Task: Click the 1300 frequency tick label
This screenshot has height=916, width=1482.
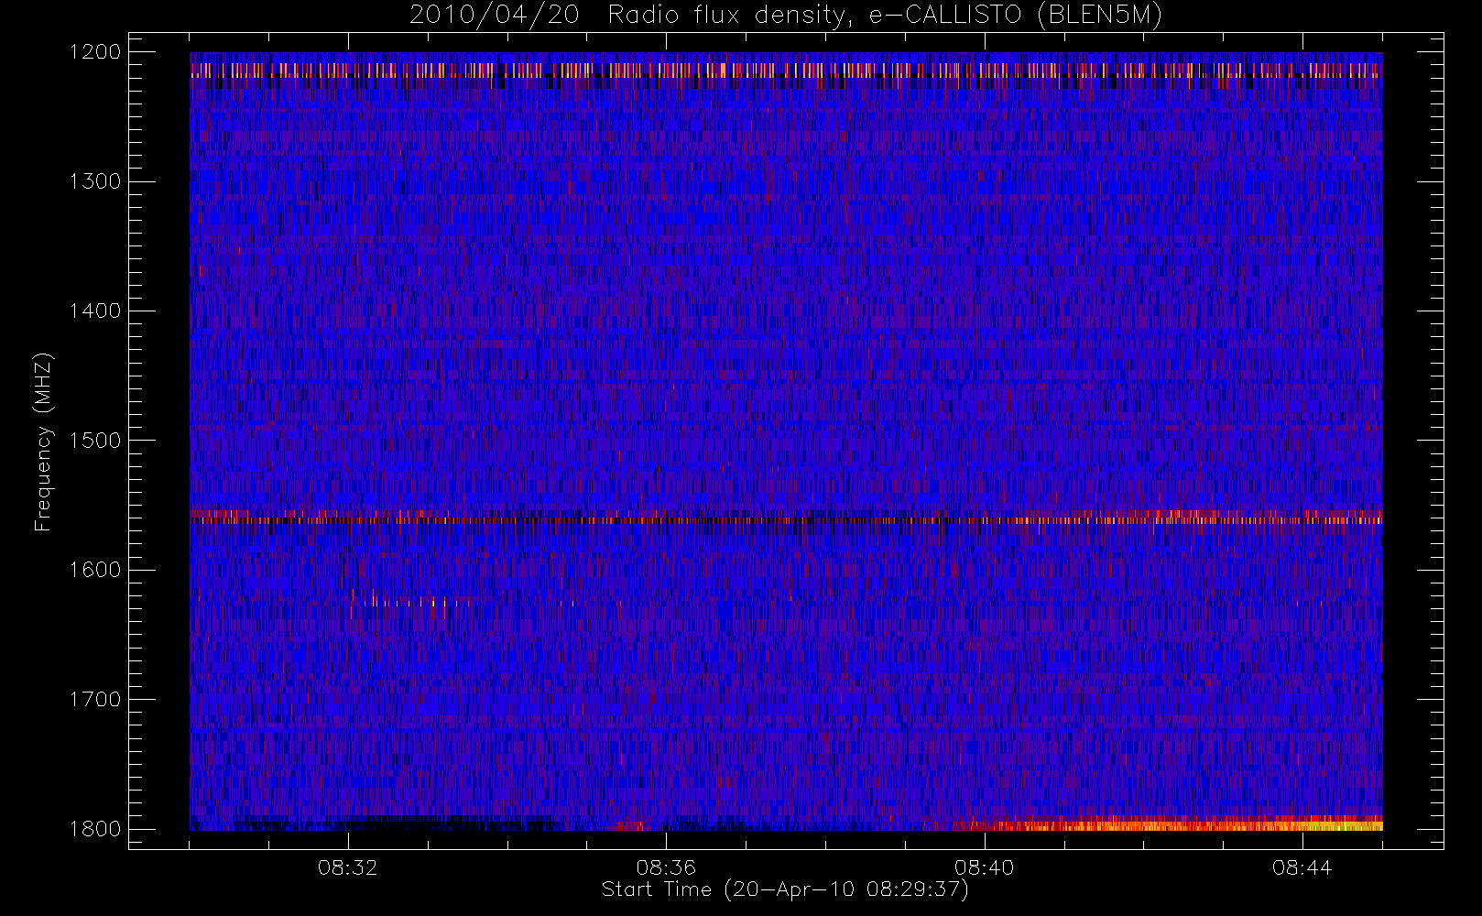Action: pyautogui.click(x=95, y=181)
